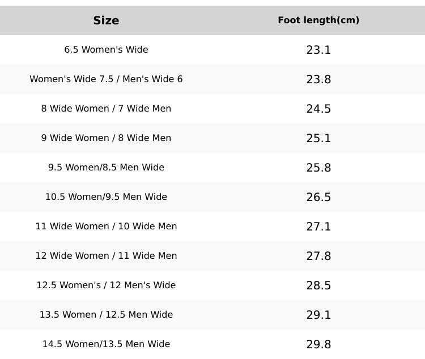Click the 25.8 foot length value
The height and width of the screenshot is (359, 425).
pos(318,168)
